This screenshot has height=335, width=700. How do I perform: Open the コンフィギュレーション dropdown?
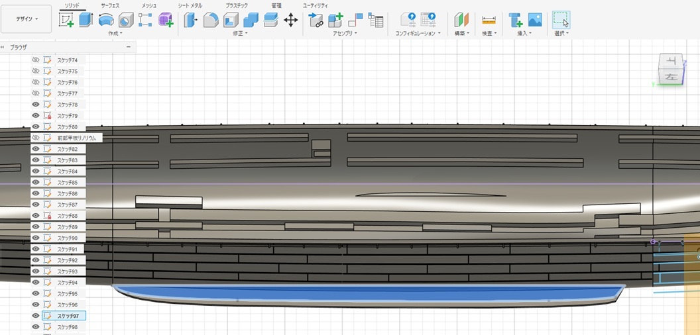pos(418,33)
